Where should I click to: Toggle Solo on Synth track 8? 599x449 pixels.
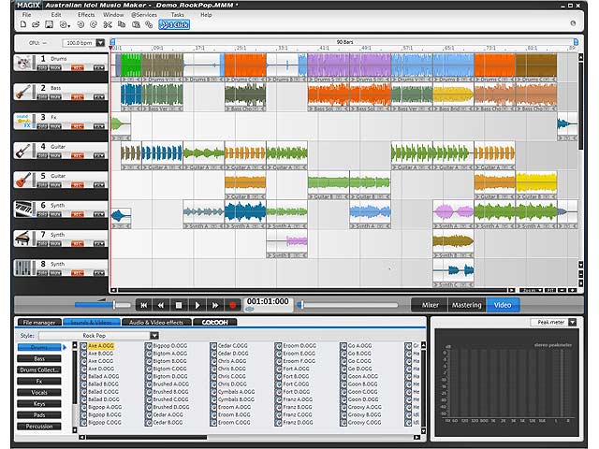point(42,273)
